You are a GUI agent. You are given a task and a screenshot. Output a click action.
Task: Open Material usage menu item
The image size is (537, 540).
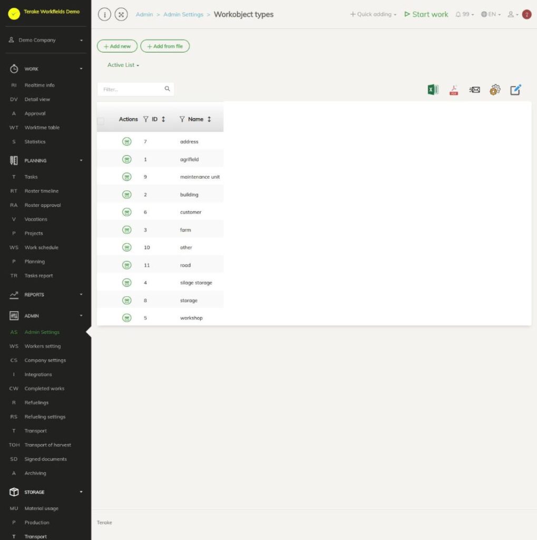tap(41, 508)
